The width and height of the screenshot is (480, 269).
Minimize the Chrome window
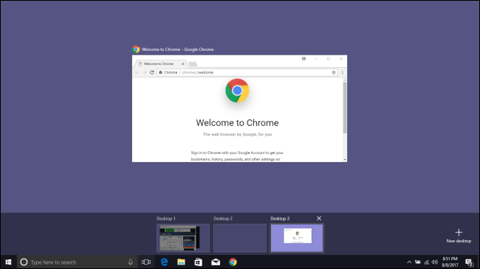pyautogui.click(x=317, y=59)
